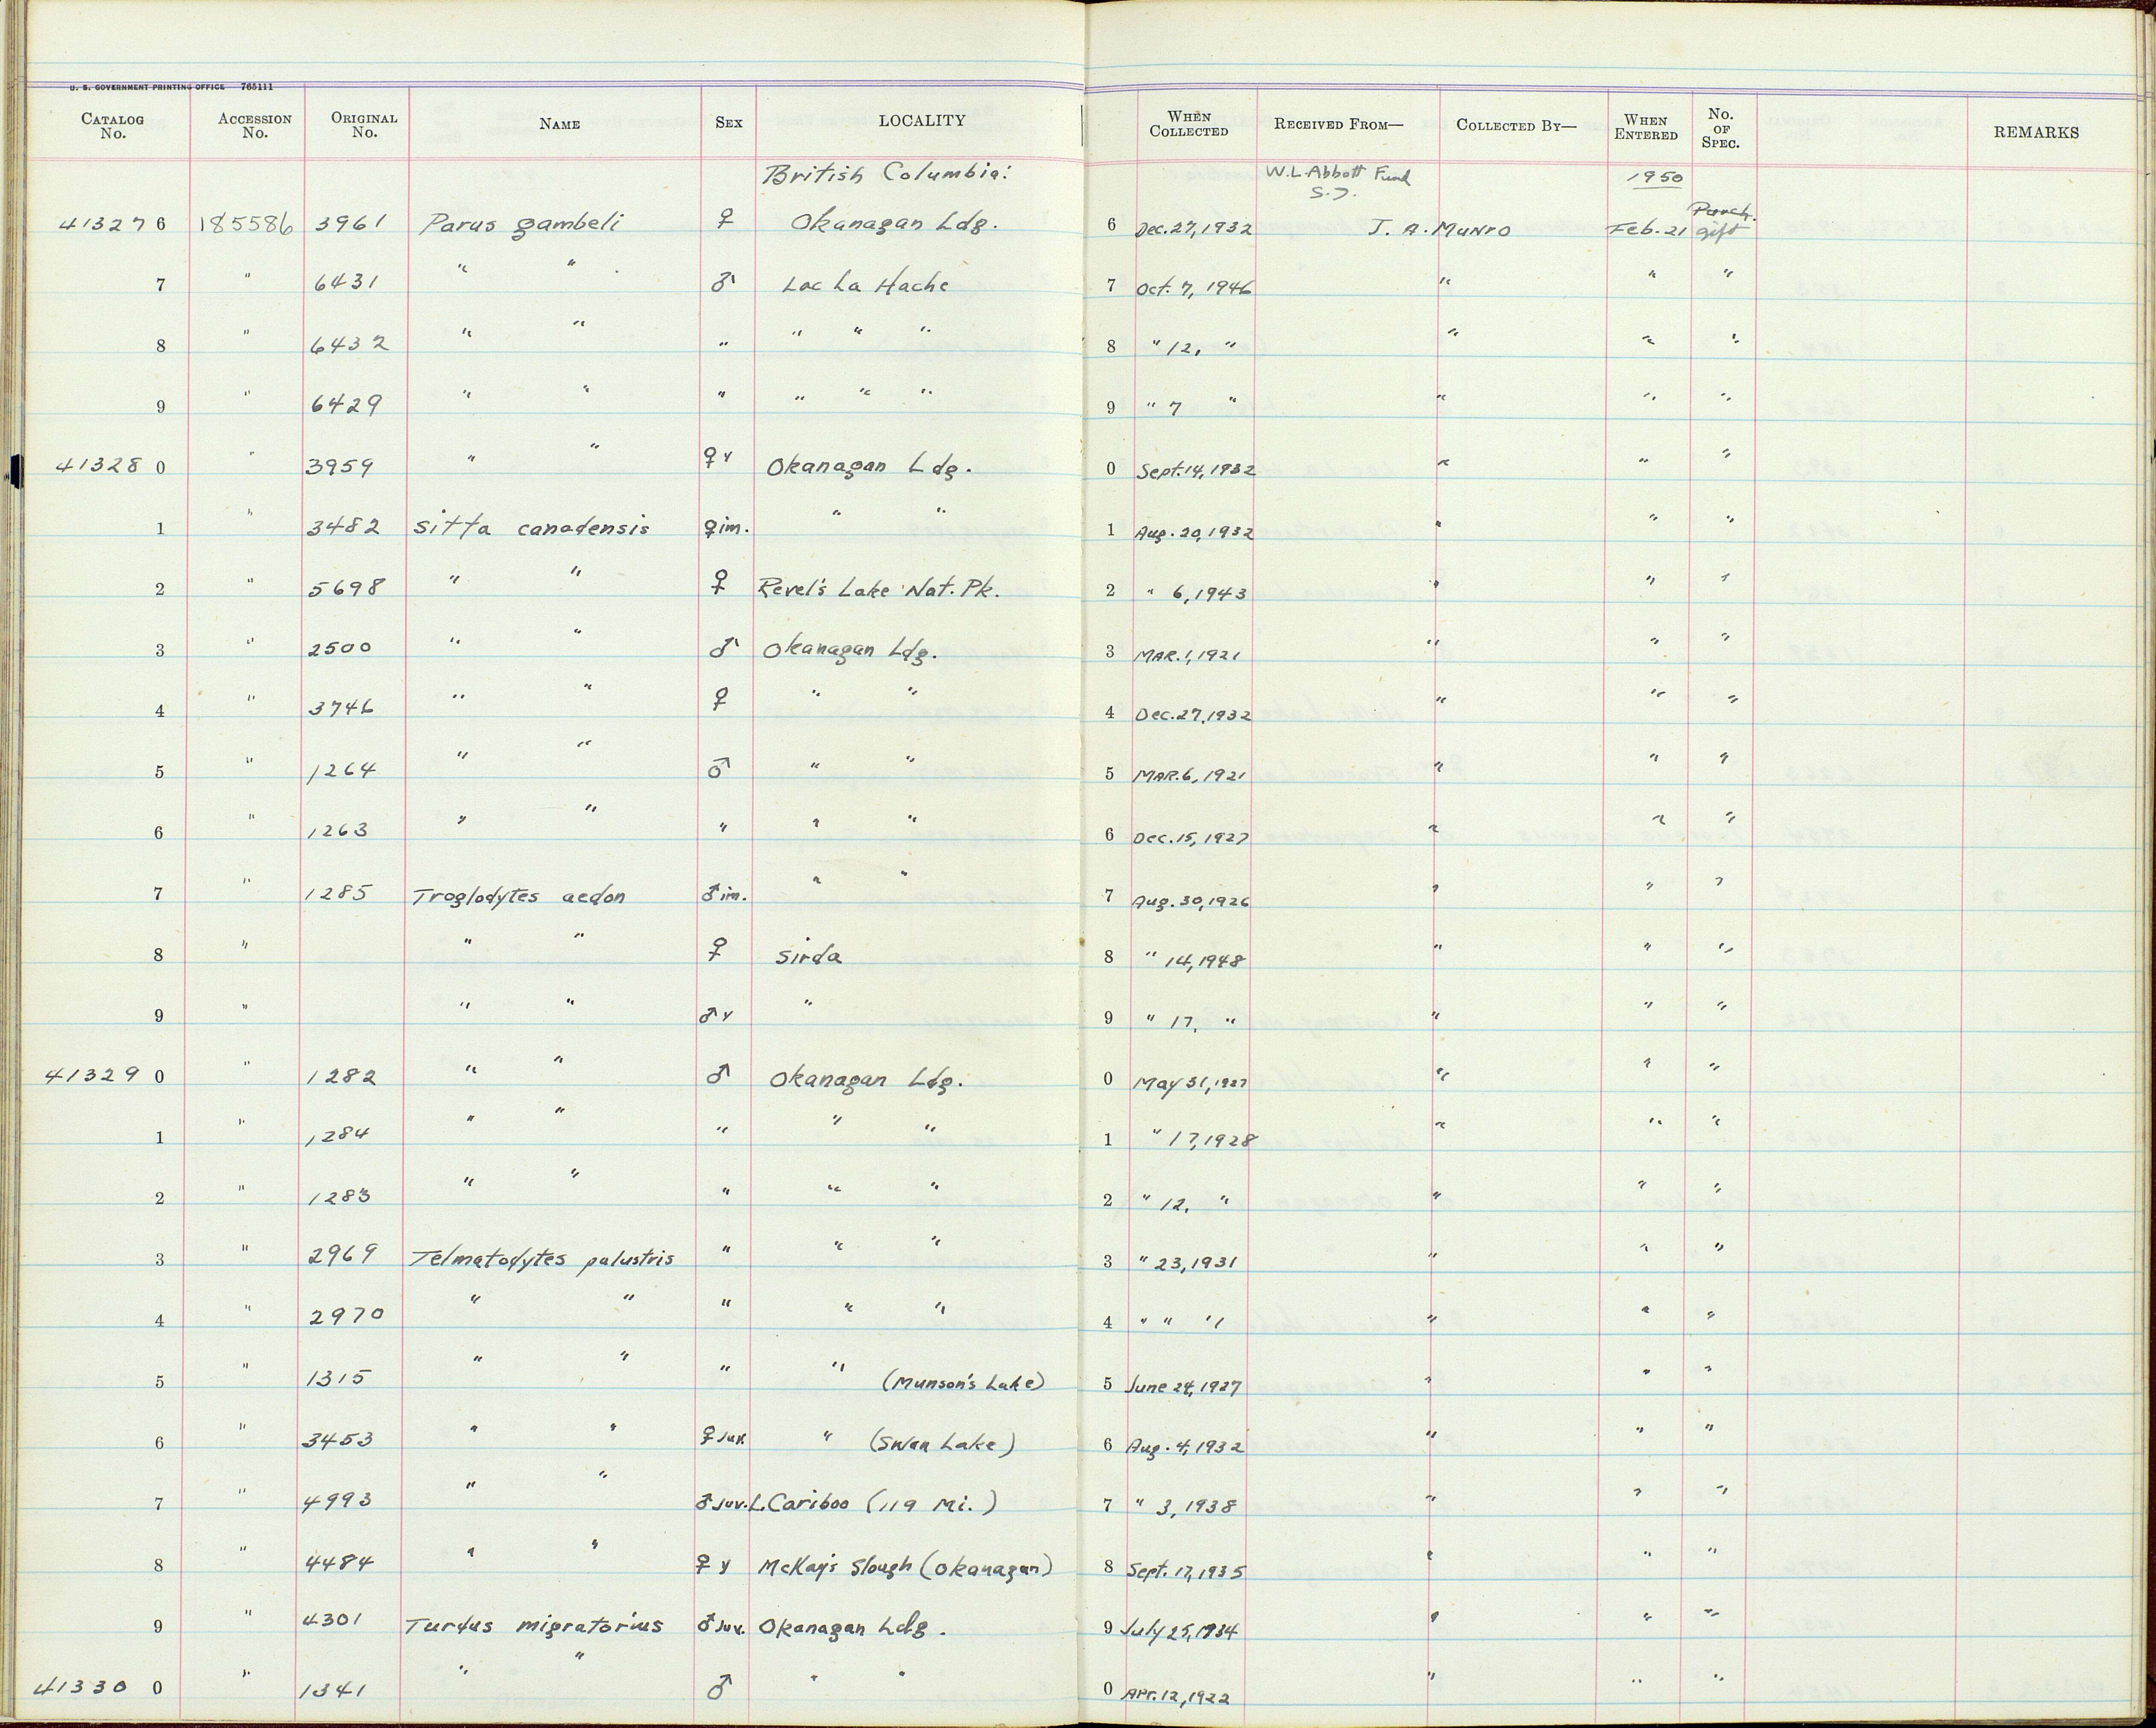Click the 'Catalog No.' column header
2156x1728 pixels.
[x=113, y=127]
